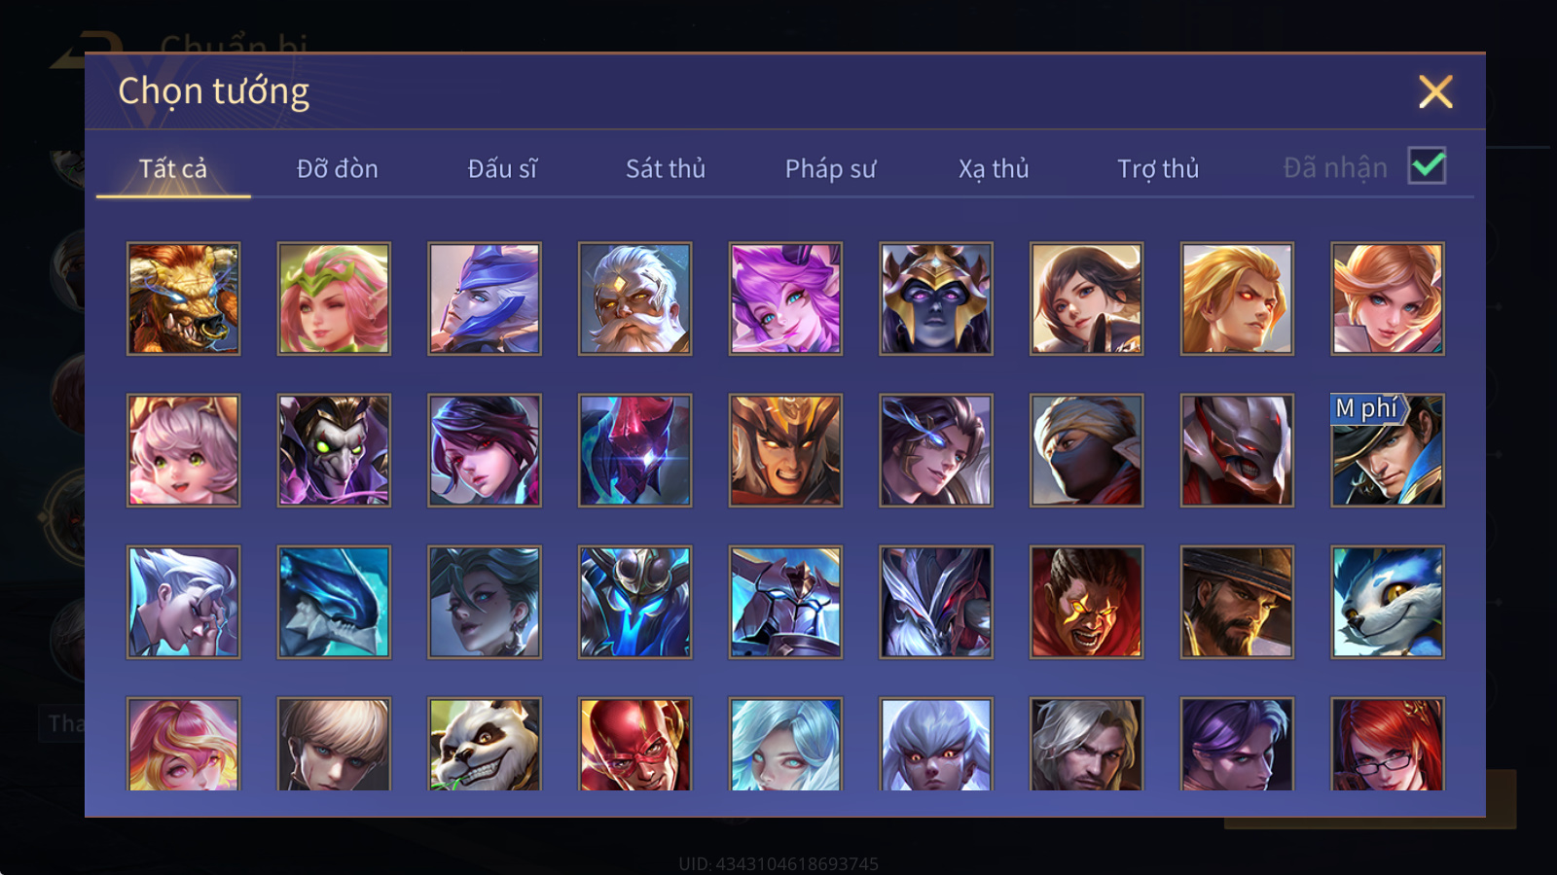Filter heroes by Sát thủ
The height and width of the screenshot is (875, 1557).
point(666,168)
